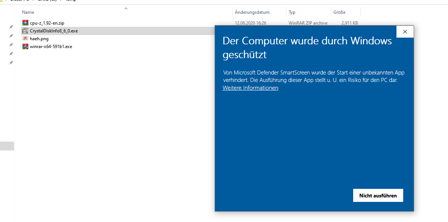
Task: Click the WinRAR ZIP archive type cell
Action: (308, 23)
